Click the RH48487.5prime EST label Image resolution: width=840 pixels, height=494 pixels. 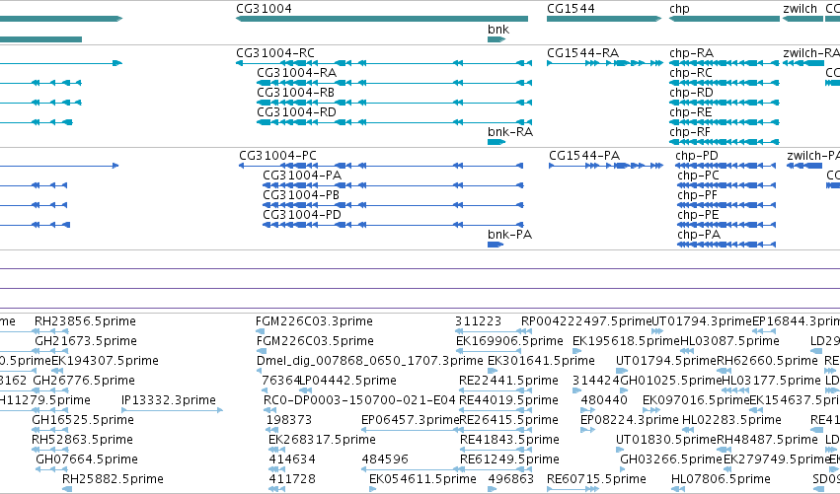[768, 441]
